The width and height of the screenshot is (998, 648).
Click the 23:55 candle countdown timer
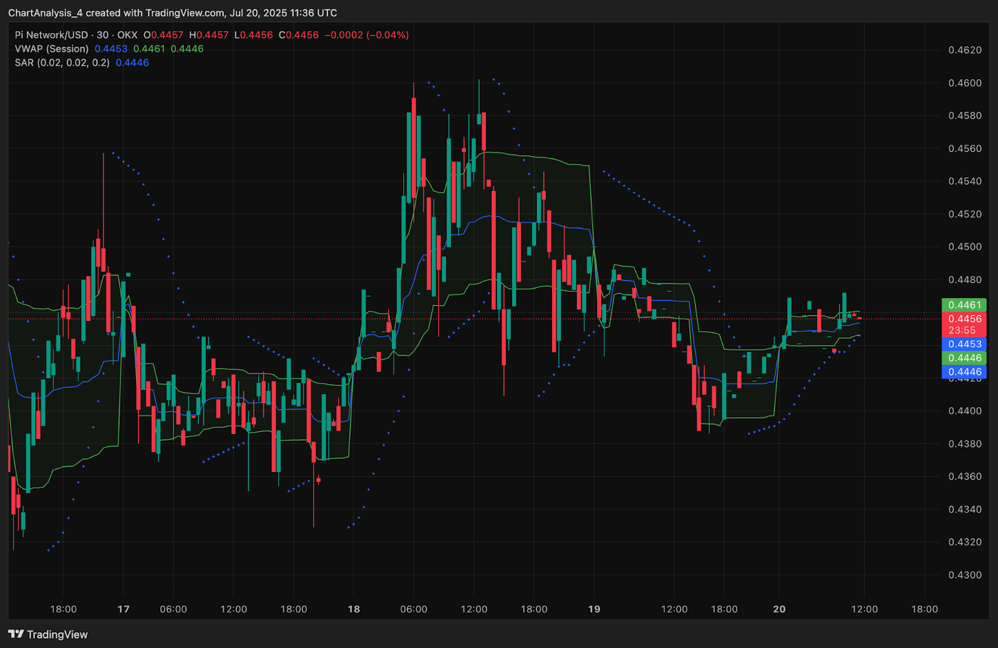[962, 331]
